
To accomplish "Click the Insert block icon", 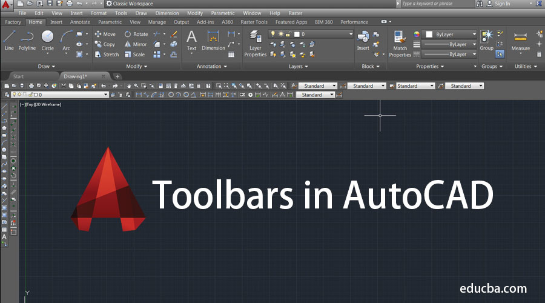I will pyautogui.click(x=363, y=41).
